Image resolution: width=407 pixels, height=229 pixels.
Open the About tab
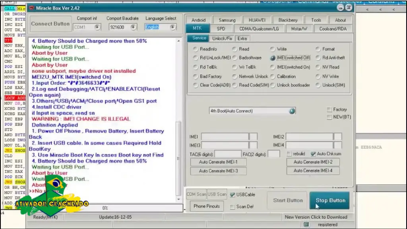[x=340, y=20]
